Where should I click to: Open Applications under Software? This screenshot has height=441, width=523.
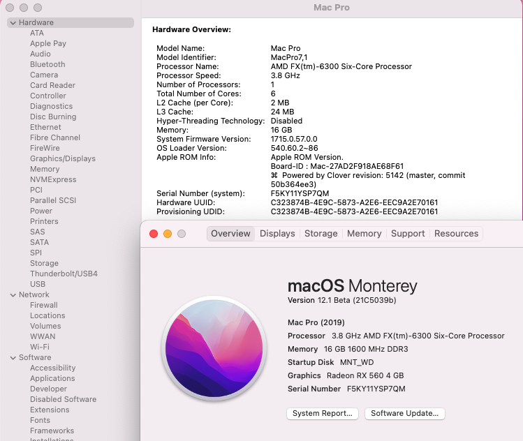(52, 379)
